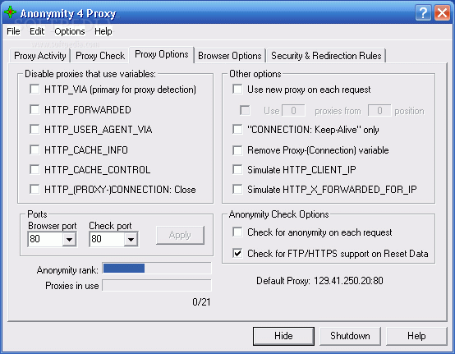
Task: Click the Proxies in use progress bar
Action: point(157,285)
